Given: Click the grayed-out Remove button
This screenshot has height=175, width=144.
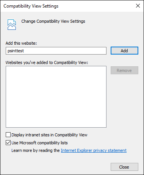Looking at the screenshot, I should point(124,70).
